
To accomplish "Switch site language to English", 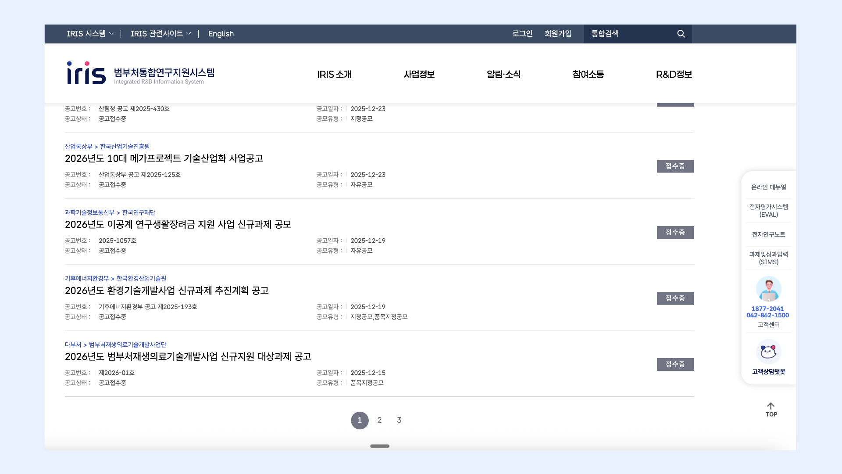I will (221, 34).
